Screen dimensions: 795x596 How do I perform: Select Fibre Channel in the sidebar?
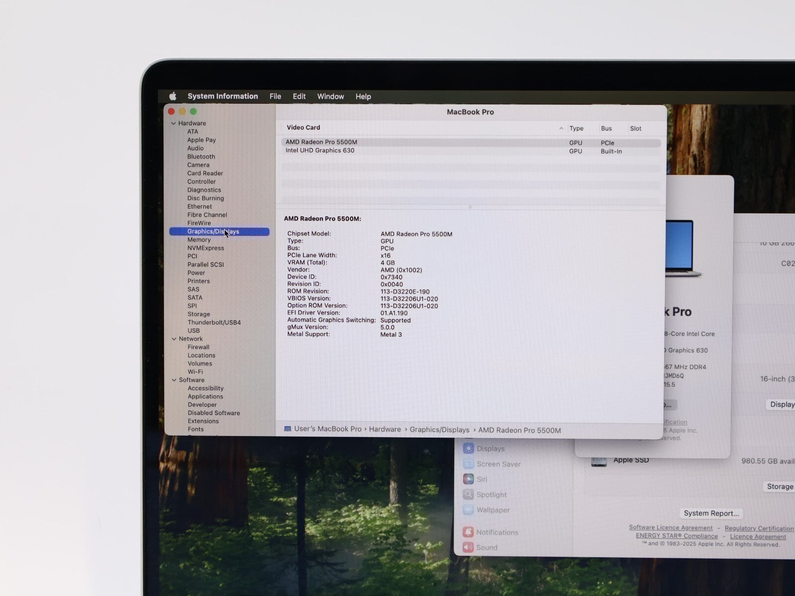pyautogui.click(x=207, y=215)
